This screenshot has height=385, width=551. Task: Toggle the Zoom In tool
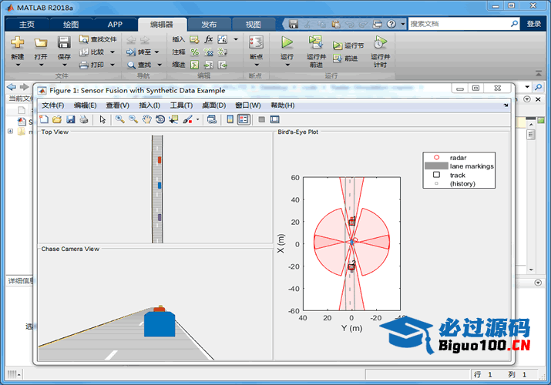point(119,119)
